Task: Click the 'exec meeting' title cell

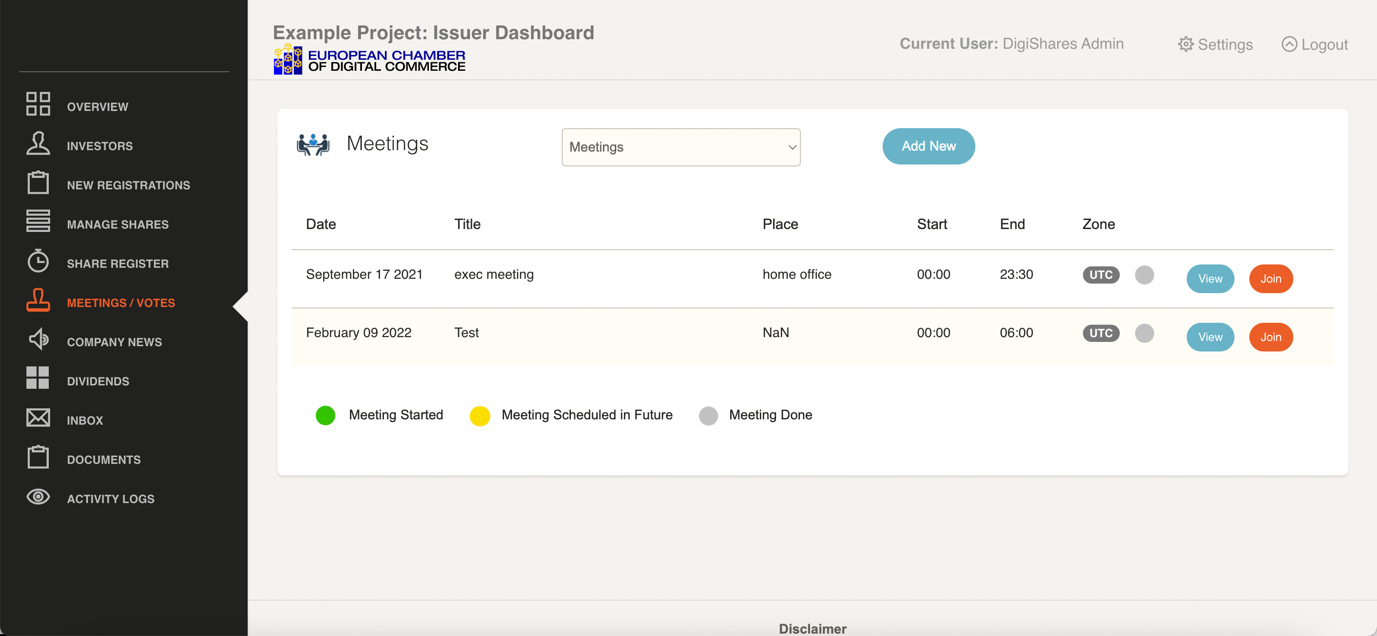Action: click(x=494, y=274)
